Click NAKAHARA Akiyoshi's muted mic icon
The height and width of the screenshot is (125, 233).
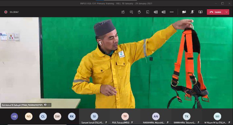coord(168,122)
